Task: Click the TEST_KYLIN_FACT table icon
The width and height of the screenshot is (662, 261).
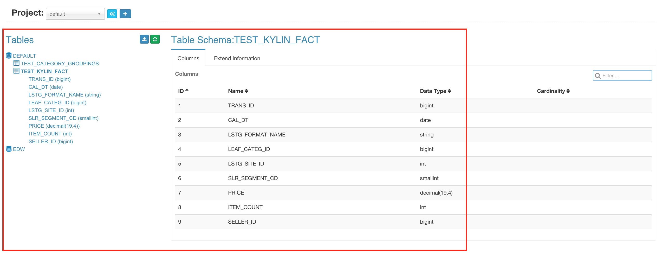Action: click(x=16, y=71)
